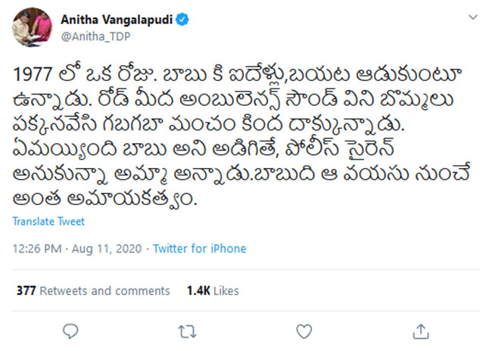Open the Twitter for iPhone source link
Viewport: 492px width, 351px height.
[x=200, y=248]
